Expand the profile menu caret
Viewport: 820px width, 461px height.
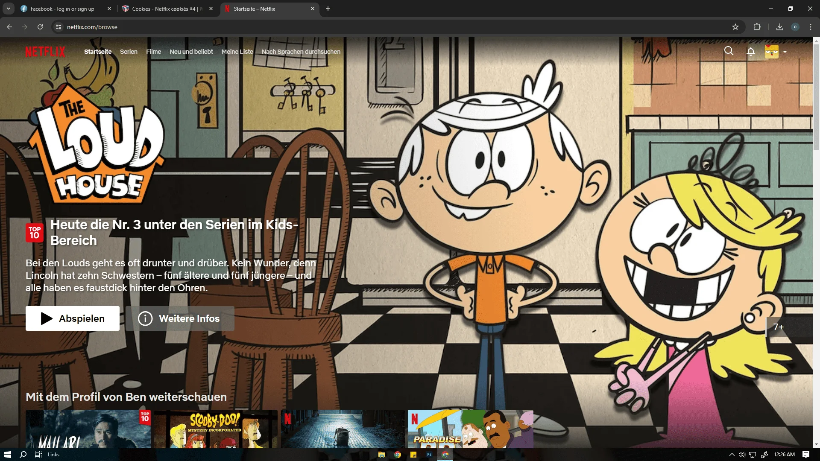[x=785, y=52]
